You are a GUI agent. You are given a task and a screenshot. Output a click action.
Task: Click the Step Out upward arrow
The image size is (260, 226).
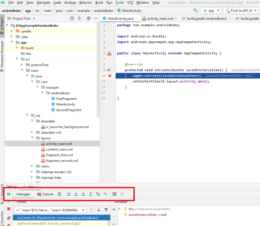point(91,194)
